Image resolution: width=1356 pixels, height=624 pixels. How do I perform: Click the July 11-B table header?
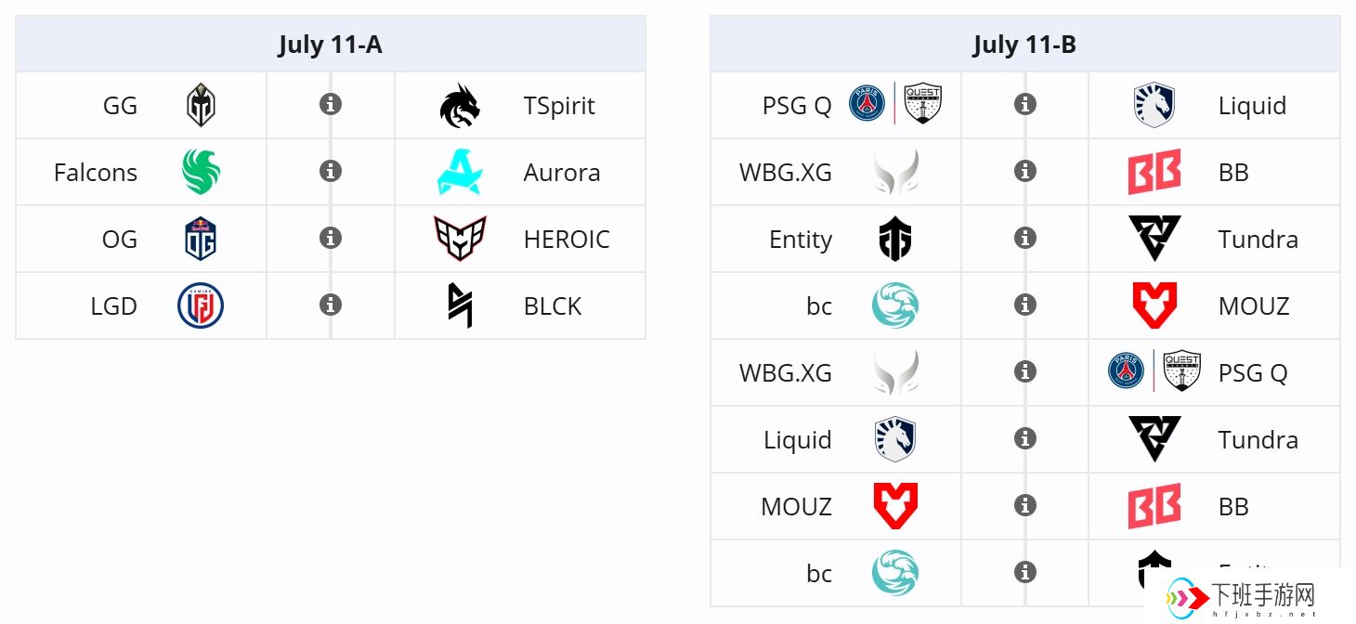(1025, 44)
